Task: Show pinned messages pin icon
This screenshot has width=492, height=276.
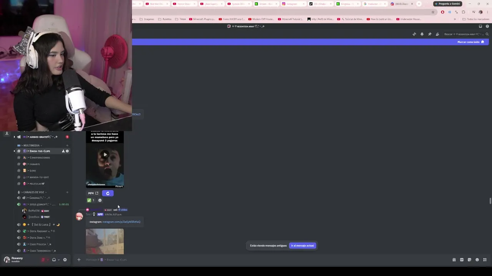Action: point(430,34)
